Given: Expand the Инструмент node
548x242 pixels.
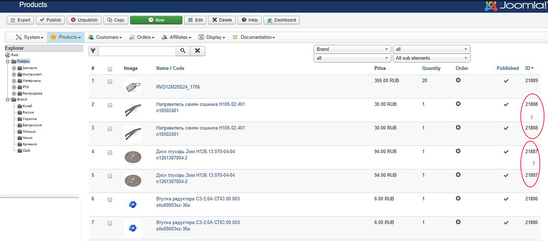Looking at the screenshot, I should (x=14, y=74).
